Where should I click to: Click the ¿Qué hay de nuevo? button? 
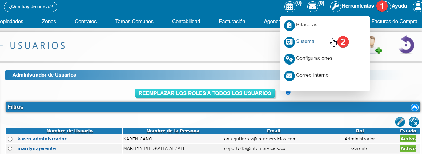[31, 7]
